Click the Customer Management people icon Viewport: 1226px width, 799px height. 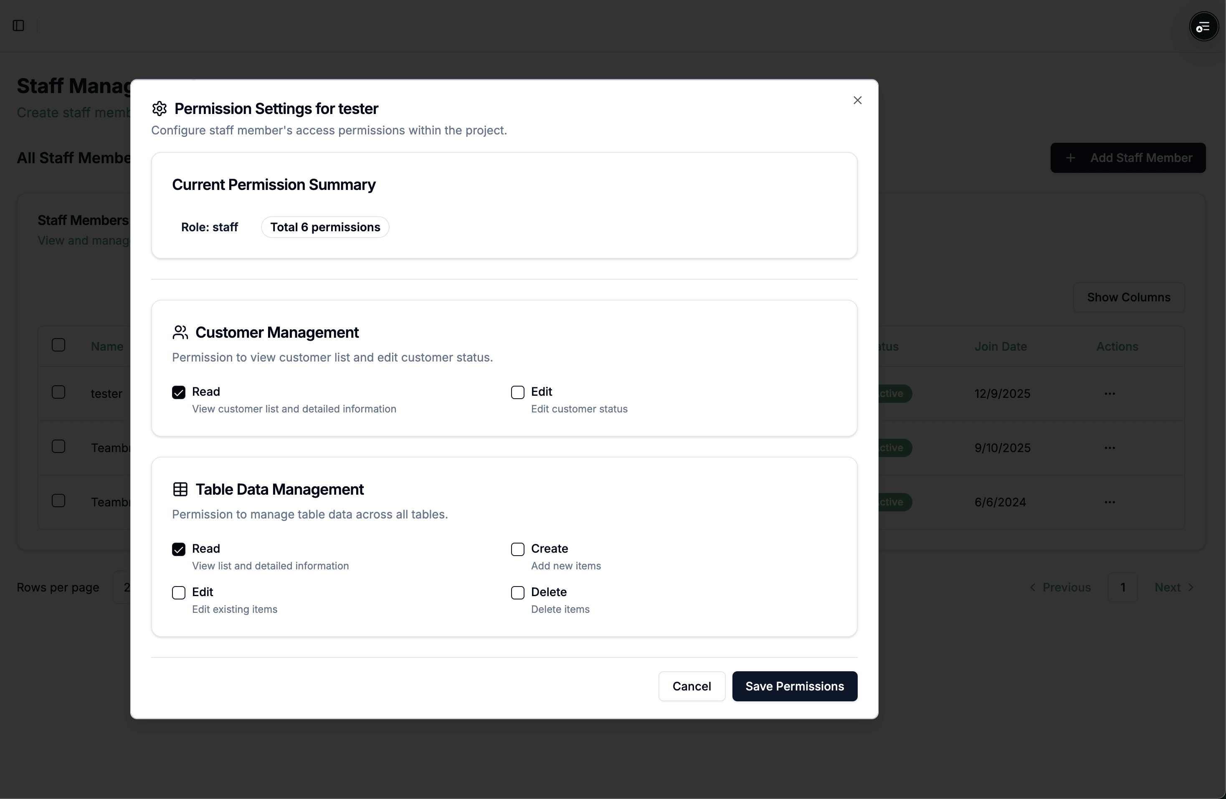[x=180, y=333]
